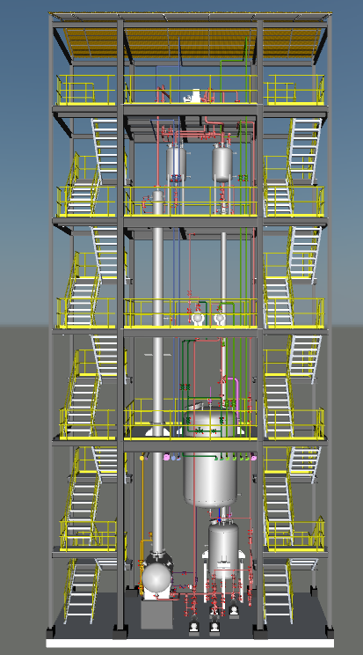Select the horizontal vessel's rounded end near ground level
The height and width of the screenshot is (655, 363).
point(156,578)
